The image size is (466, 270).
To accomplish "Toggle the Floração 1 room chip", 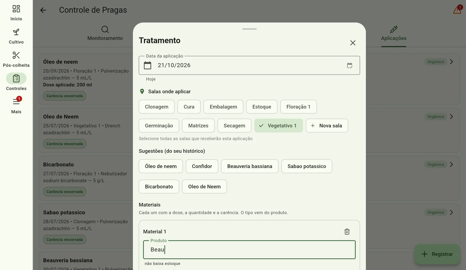I will pyautogui.click(x=299, y=107).
